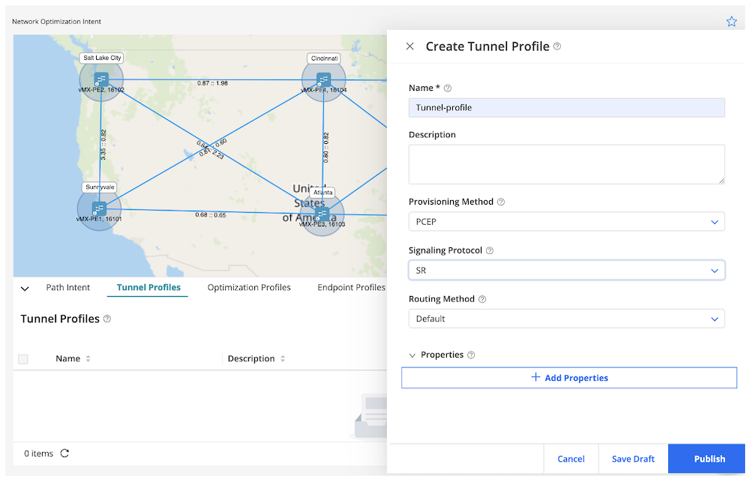Click help icon beside Create Tunnel Profile

coord(557,46)
